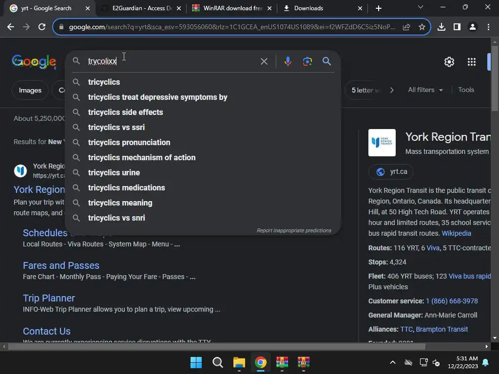Image resolution: width=499 pixels, height=374 pixels.
Task: Close the WinRAR download tab
Action: 269,8
